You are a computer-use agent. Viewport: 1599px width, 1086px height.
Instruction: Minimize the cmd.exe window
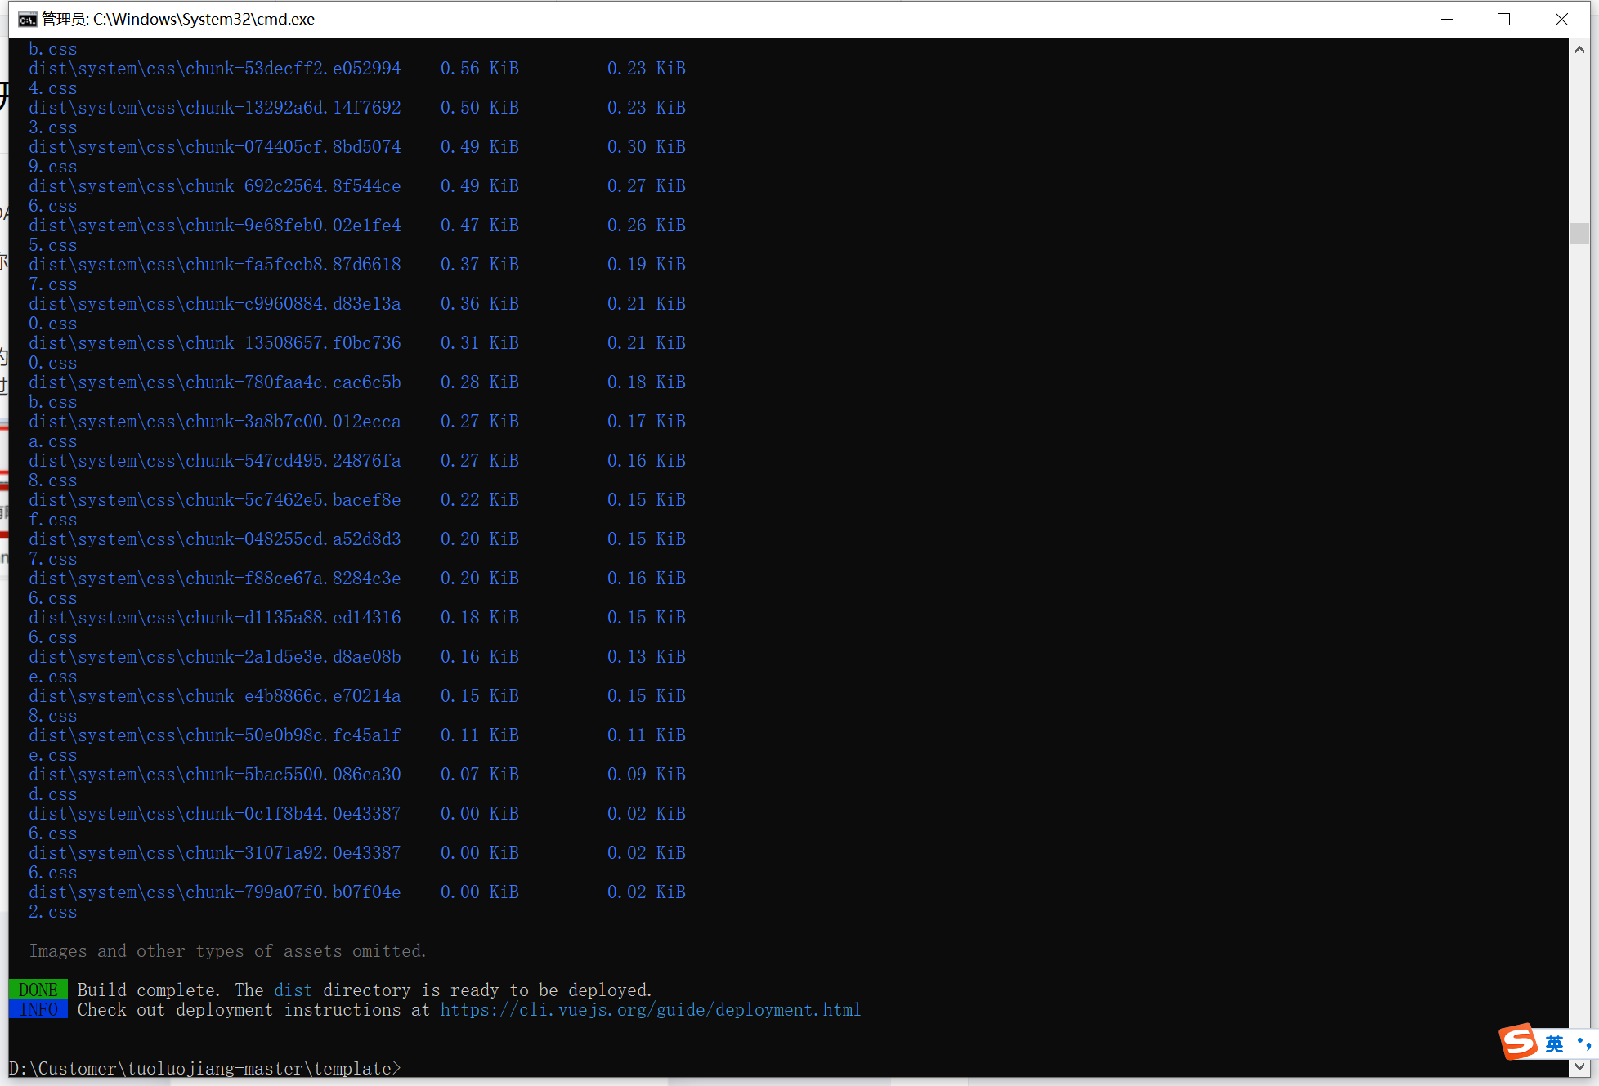click(1447, 19)
